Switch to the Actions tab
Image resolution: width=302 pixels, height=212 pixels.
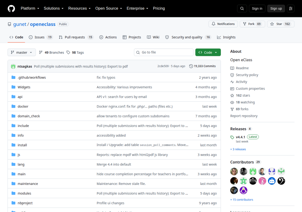pos(108,37)
